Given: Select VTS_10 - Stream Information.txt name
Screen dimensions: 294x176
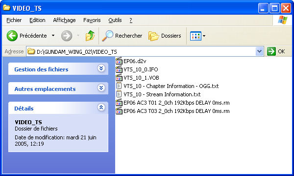Looking at the screenshot, I should point(162,94).
